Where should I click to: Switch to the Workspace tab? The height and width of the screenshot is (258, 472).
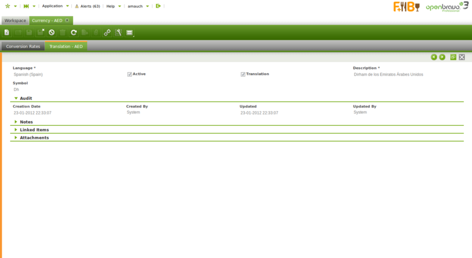15,20
